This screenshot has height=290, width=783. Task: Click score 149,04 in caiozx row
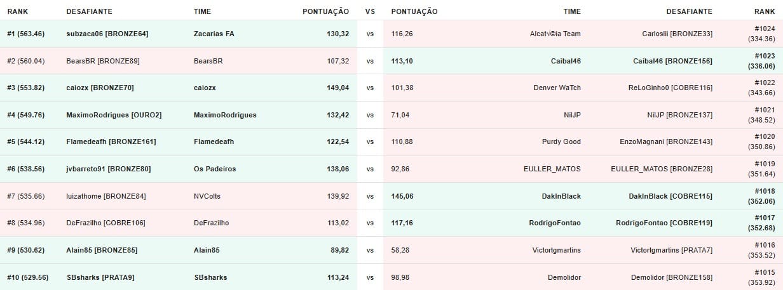point(337,88)
